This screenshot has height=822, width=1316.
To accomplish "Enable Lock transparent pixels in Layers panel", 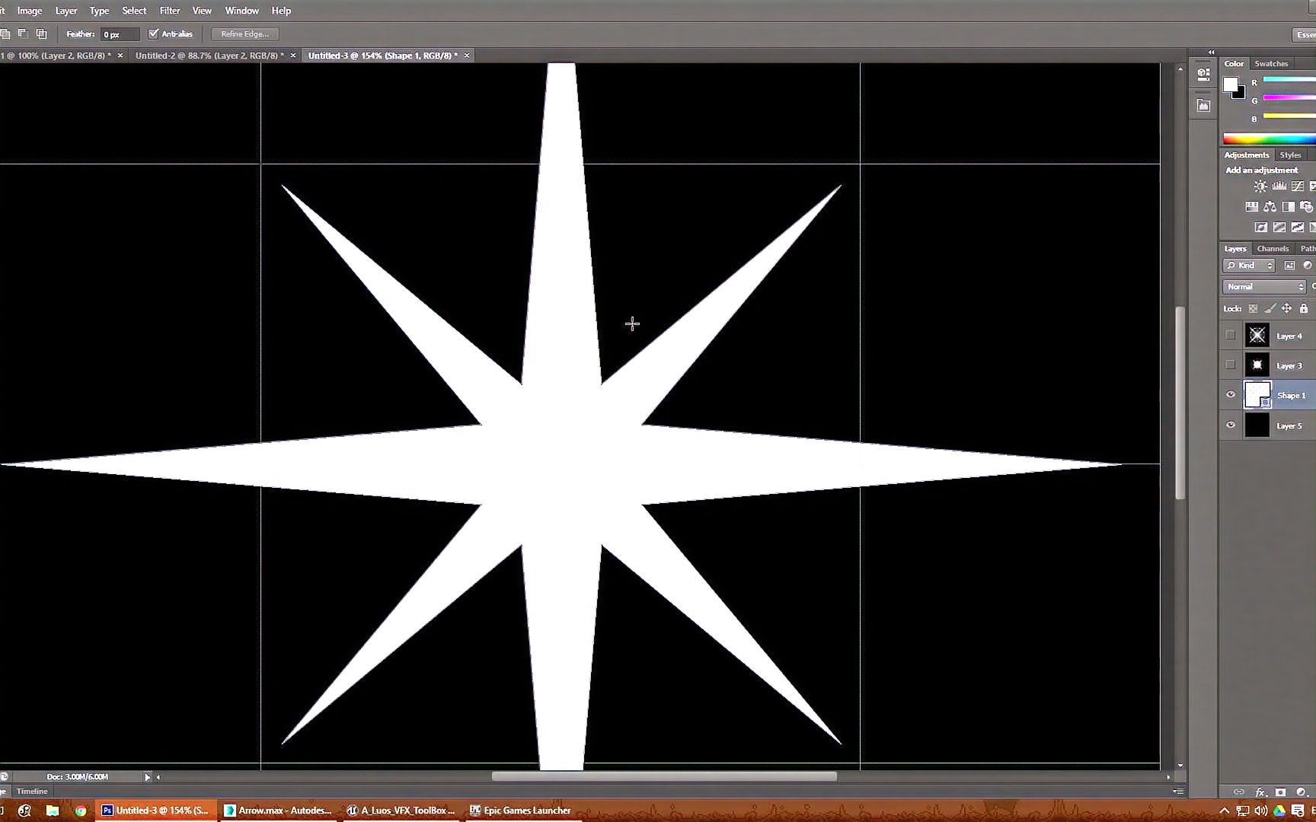I will click(1254, 308).
